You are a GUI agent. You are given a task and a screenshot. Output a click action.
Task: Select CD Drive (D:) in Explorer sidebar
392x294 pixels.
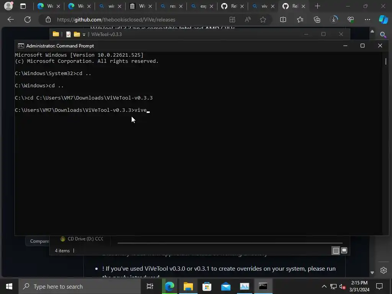pos(82,239)
